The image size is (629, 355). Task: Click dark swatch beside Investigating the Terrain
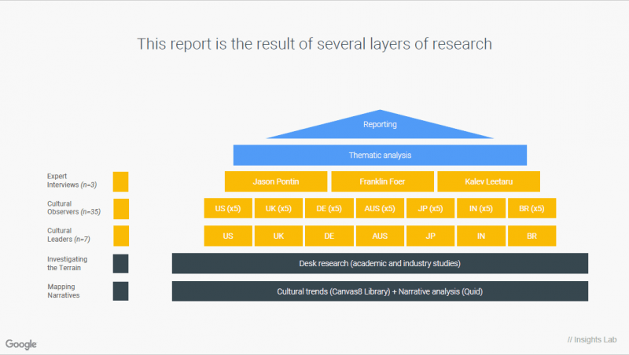[120, 263]
